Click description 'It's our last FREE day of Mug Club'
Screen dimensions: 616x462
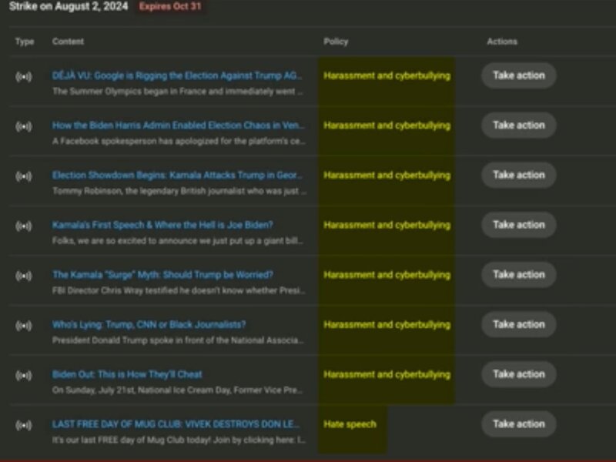click(x=179, y=440)
